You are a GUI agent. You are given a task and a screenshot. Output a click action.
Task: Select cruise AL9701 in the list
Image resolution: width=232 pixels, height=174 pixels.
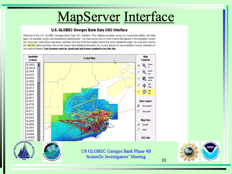click(30, 101)
